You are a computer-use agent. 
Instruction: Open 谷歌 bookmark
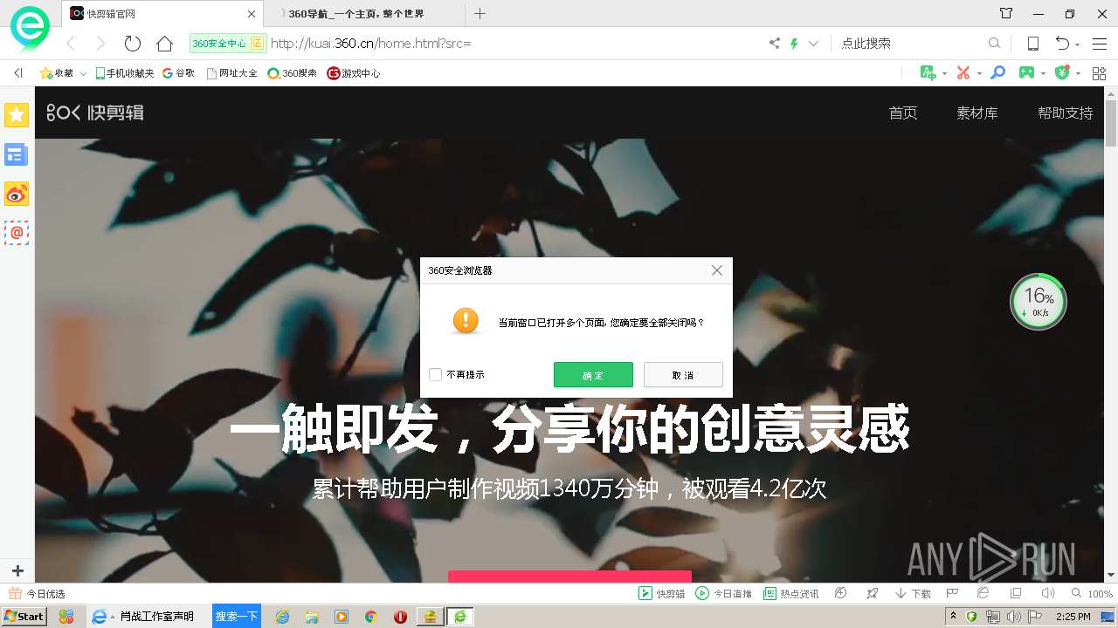tap(178, 73)
